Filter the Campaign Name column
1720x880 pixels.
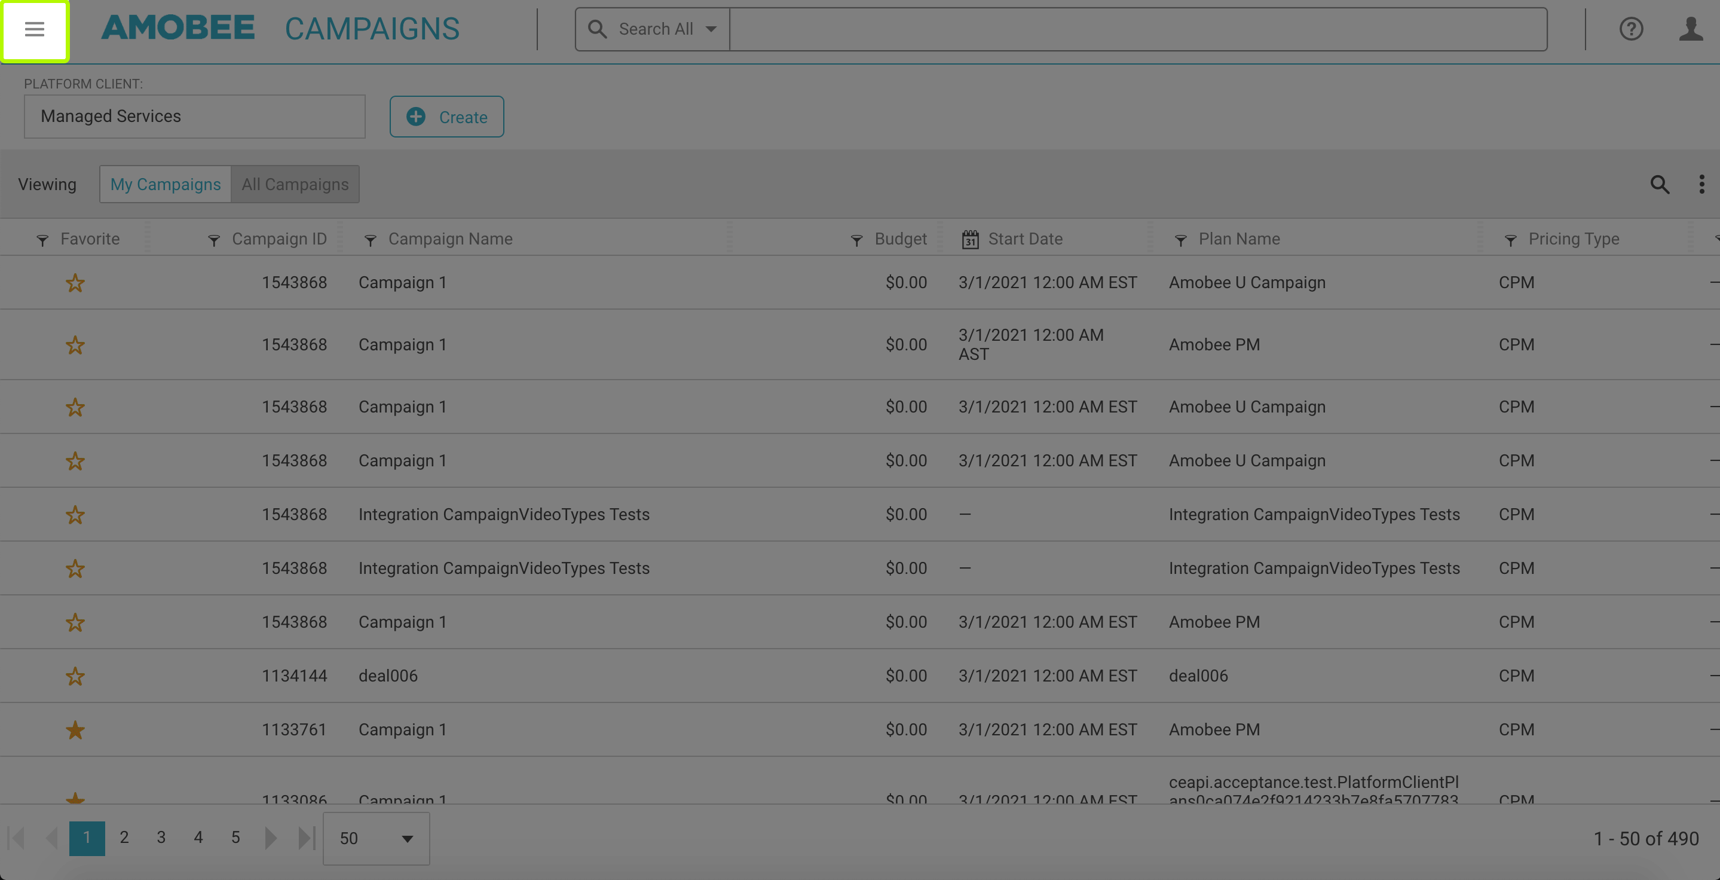pyautogui.click(x=371, y=240)
